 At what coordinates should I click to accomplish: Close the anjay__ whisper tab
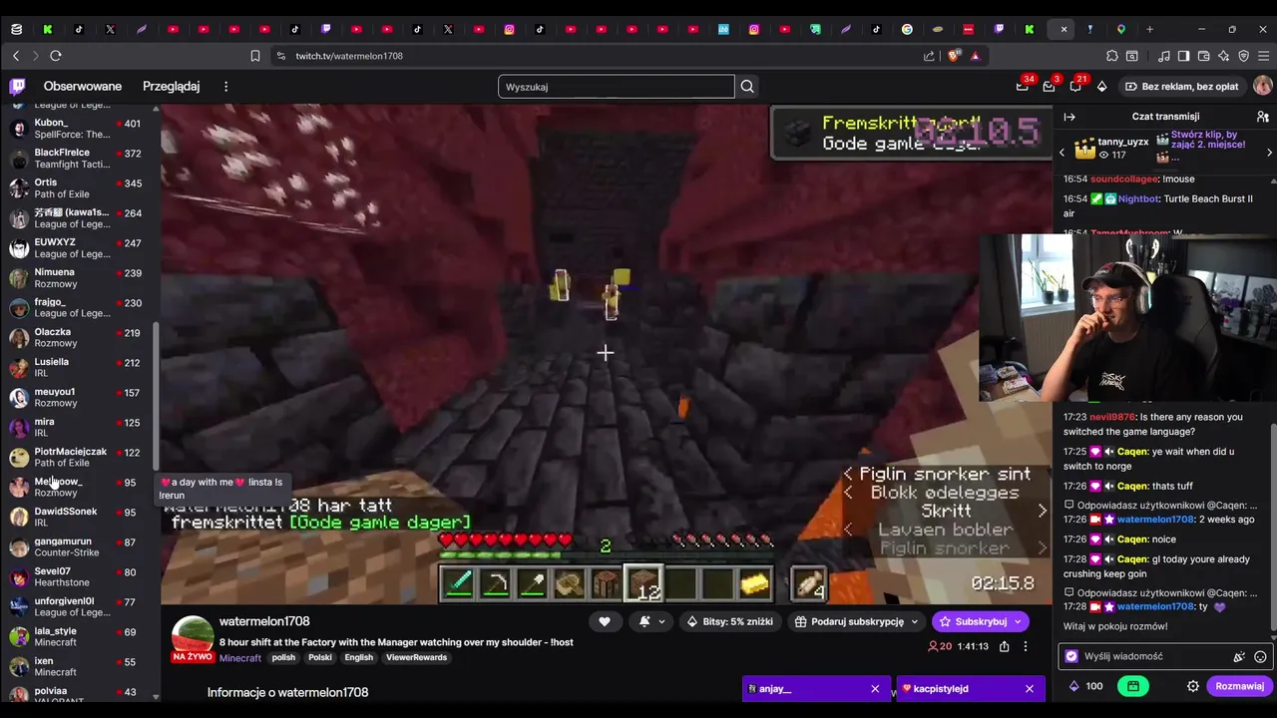pyautogui.click(x=875, y=689)
